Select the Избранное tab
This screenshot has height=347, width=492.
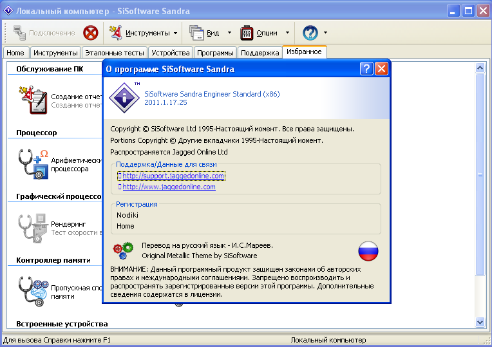(x=305, y=52)
